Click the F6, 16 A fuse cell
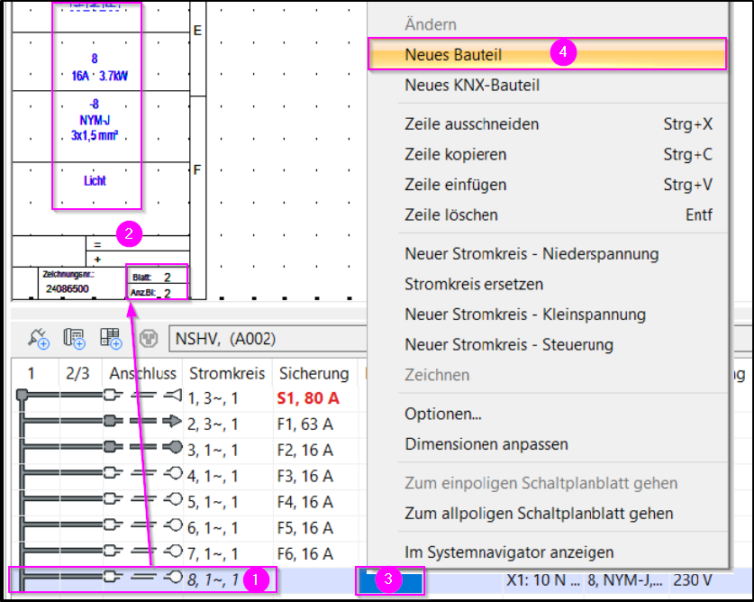 pyautogui.click(x=304, y=554)
